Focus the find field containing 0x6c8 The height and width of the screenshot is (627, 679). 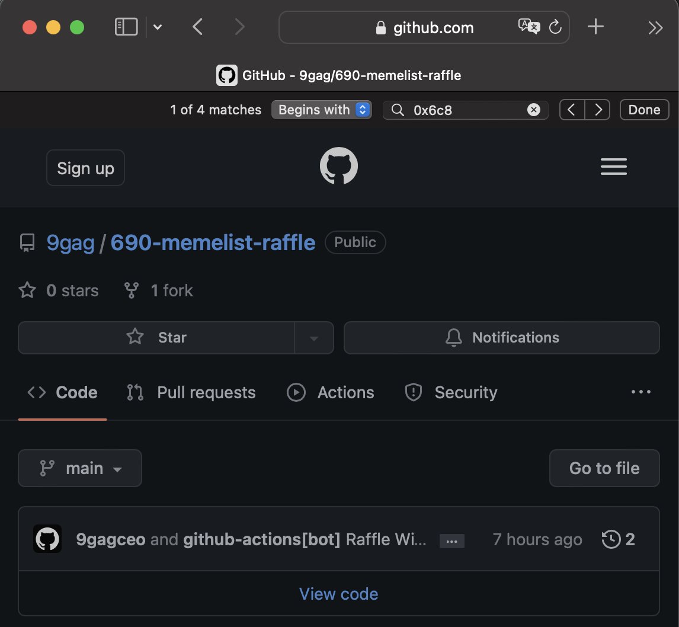click(466, 110)
